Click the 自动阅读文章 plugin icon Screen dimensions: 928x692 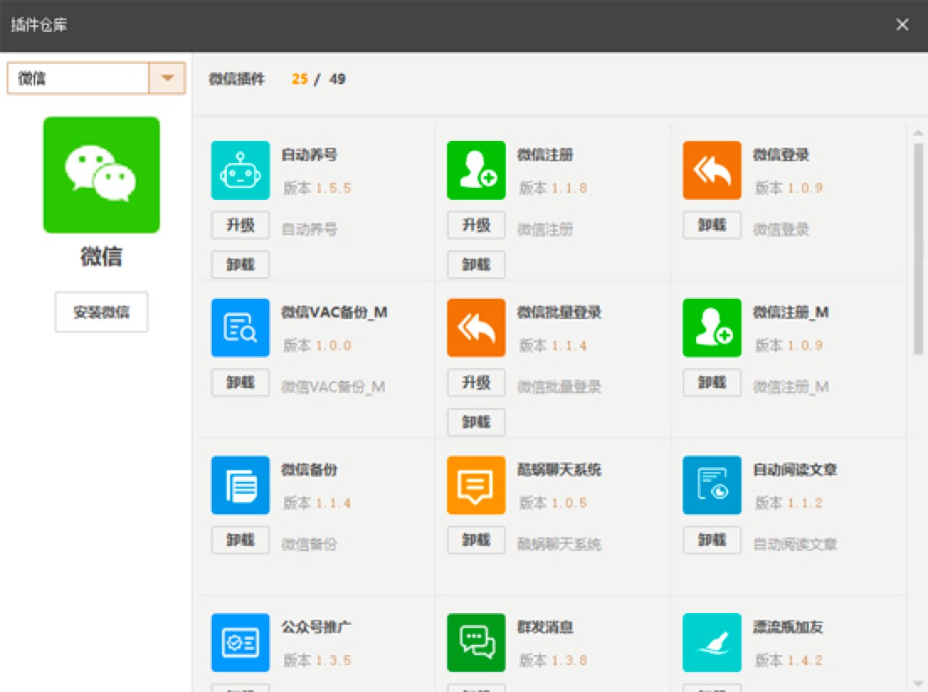pyautogui.click(x=712, y=485)
